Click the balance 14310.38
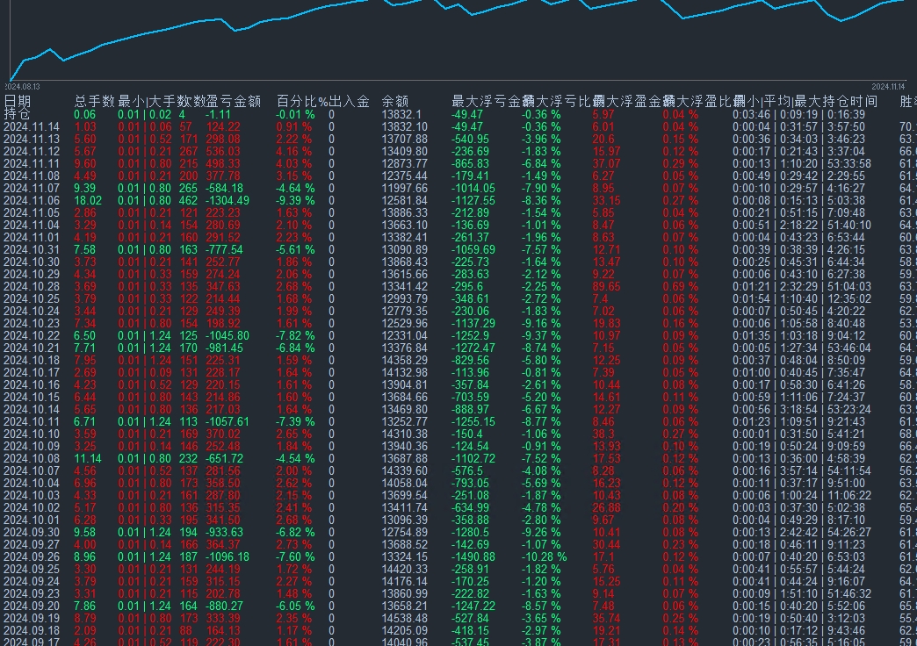Screen dimensions: 917x646 click(x=405, y=434)
